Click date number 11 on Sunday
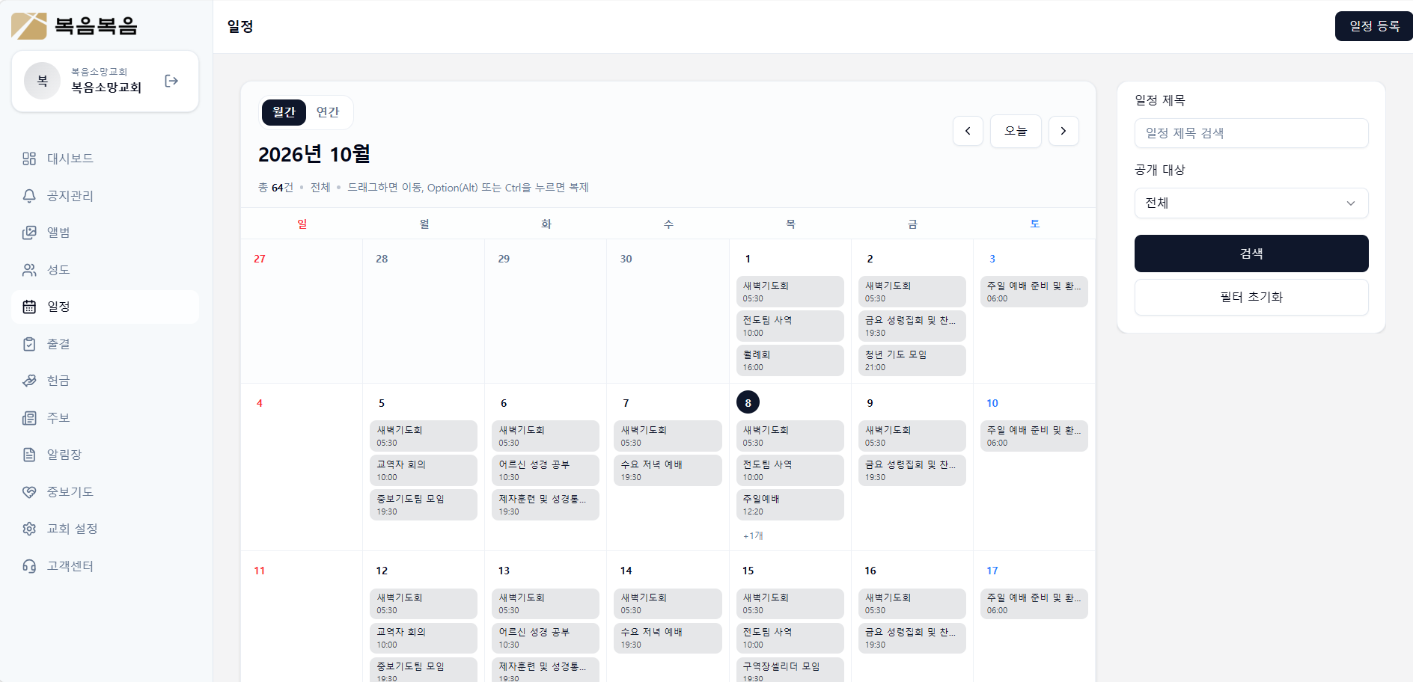 click(x=259, y=571)
